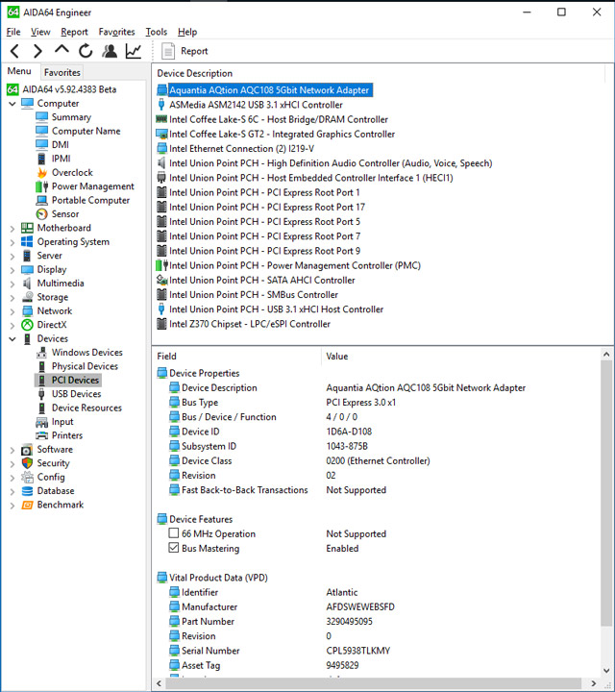Go back with the left arrow toolbar icon

coord(14,51)
